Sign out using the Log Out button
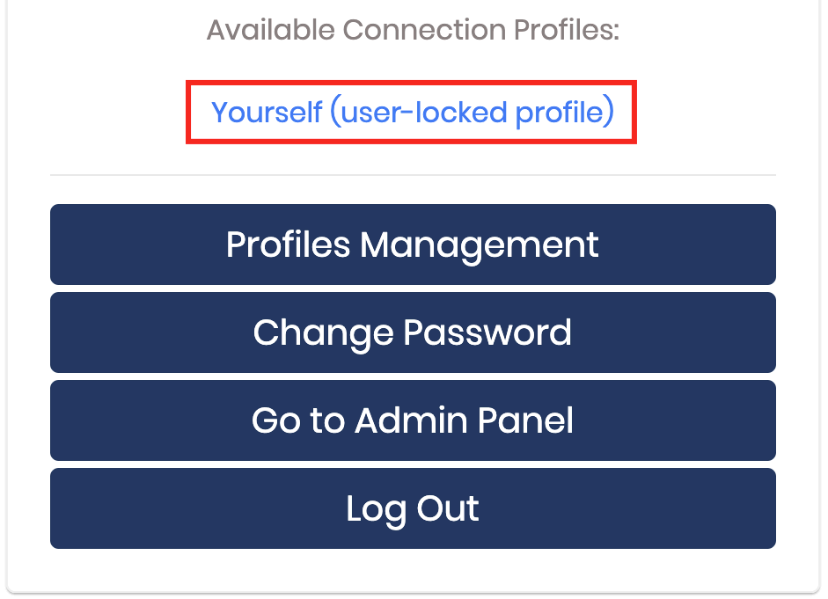828x599 pixels. [x=411, y=508]
